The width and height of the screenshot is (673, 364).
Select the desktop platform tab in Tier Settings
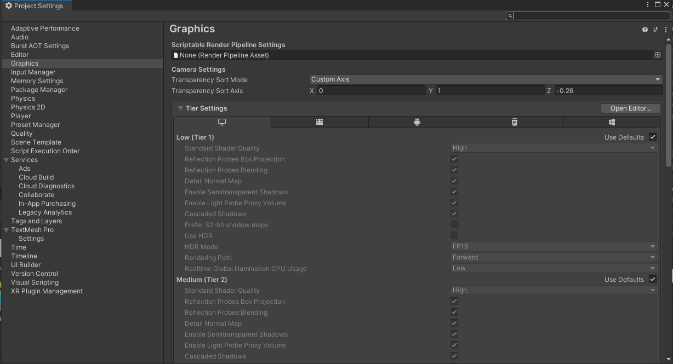pos(222,122)
